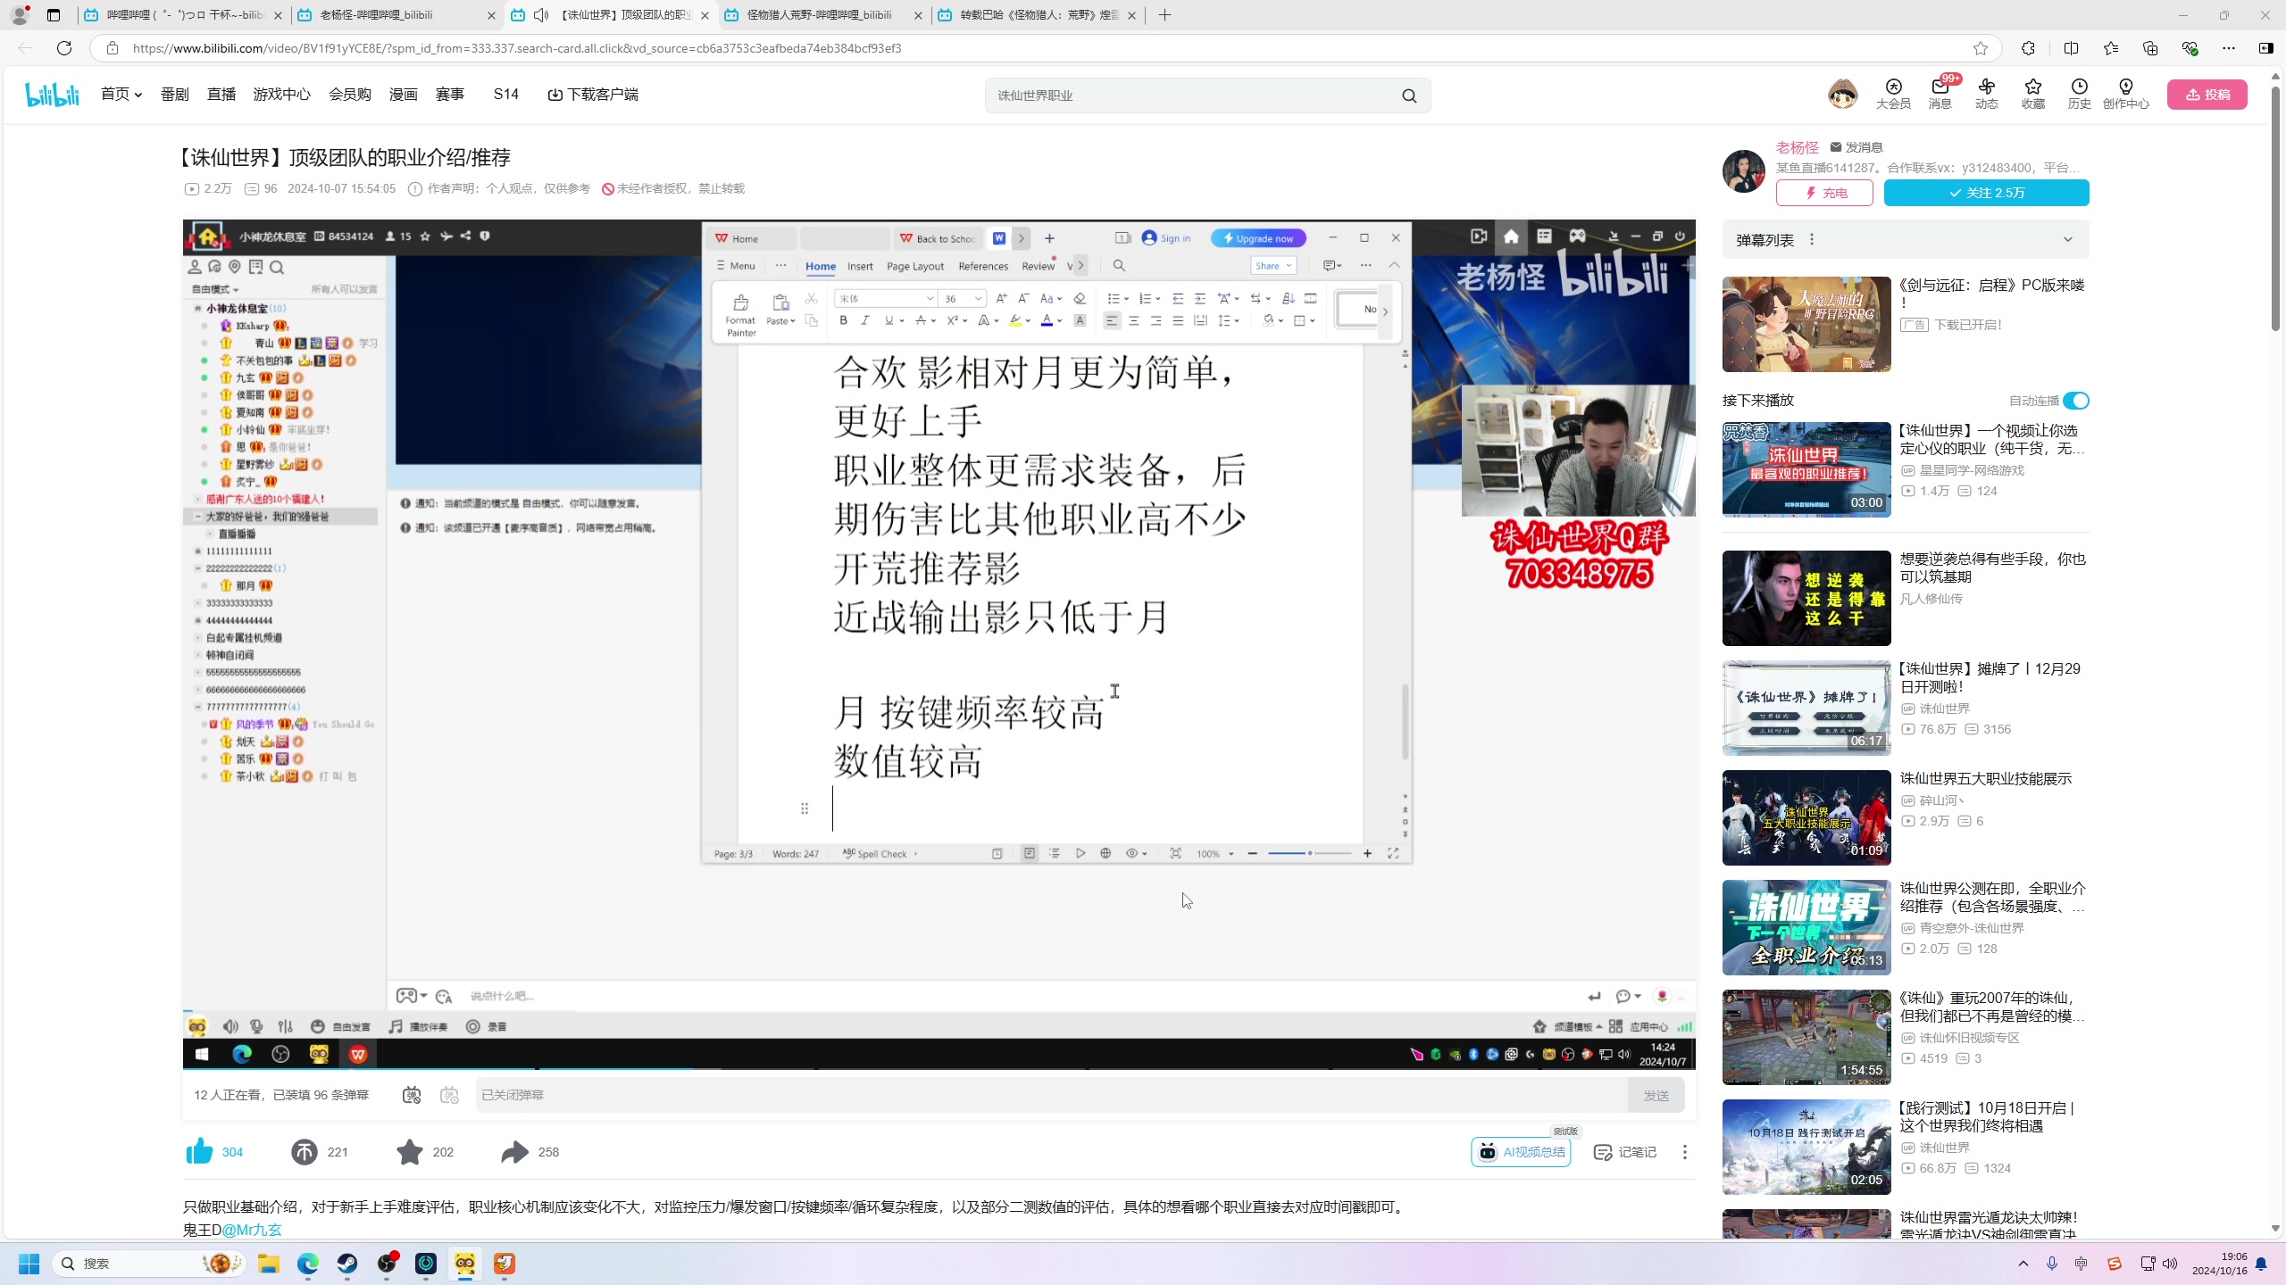This screenshot has height=1285, width=2286.
Task: Open the 弹幕列表 options dots
Action: point(1812,239)
